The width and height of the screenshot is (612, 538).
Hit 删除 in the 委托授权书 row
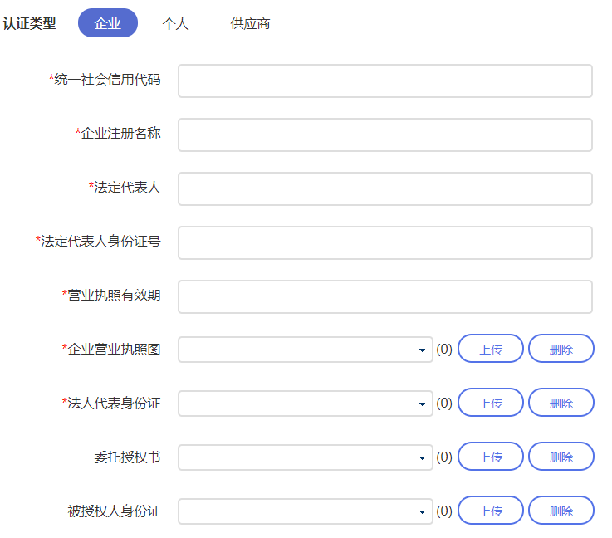[x=561, y=457]
